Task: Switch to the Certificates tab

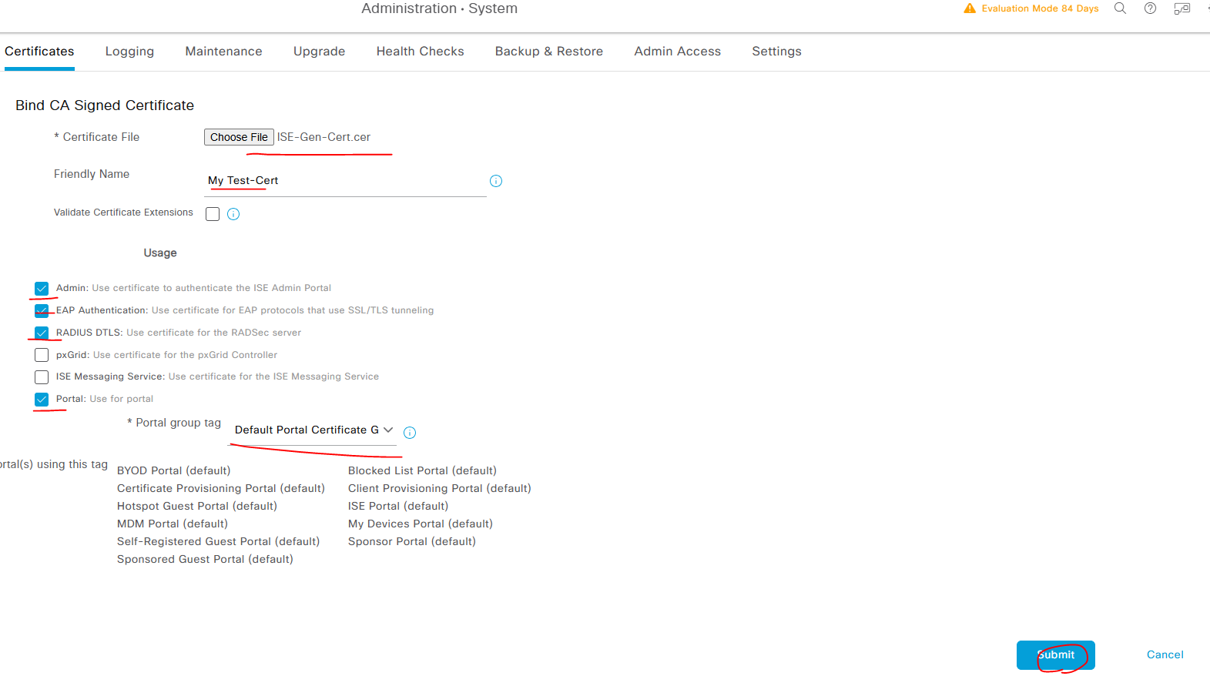Action: pyautogui.click(x=39, y=52)
